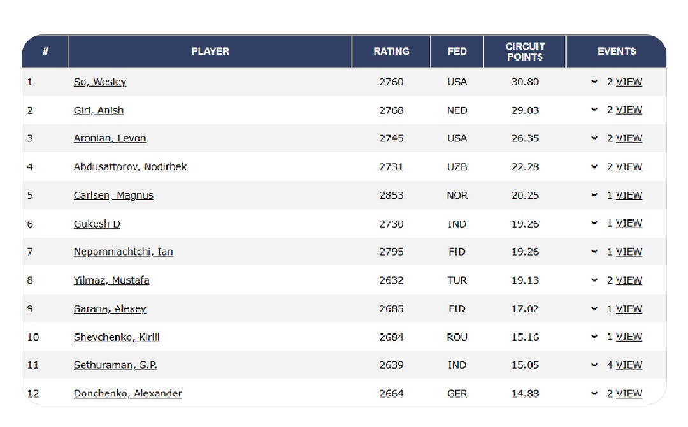Open Aronian, Levon player link
This screenshot has width=688, height=427.
110,138
